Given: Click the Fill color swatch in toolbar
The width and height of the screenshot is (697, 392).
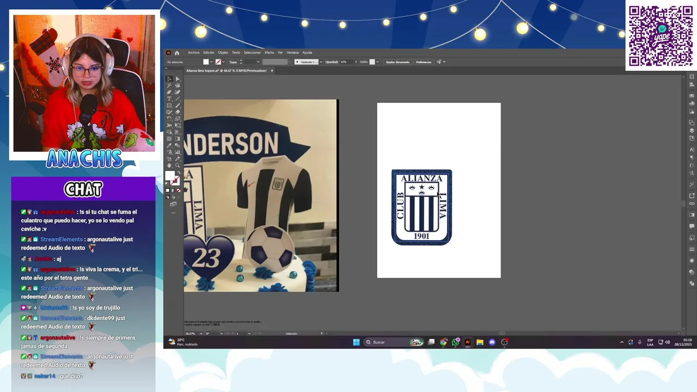Looking at the screenshot, I should (x=169, y=175).
